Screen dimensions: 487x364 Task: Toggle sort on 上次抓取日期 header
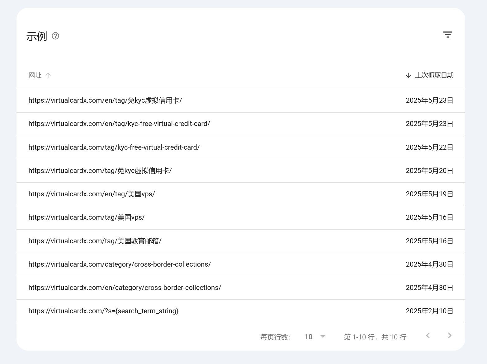[430, 75]
